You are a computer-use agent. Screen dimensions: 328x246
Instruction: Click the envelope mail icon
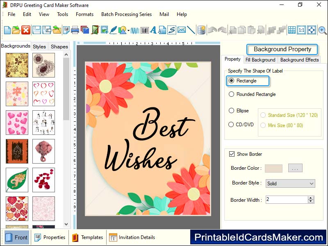tap(181, 30)
